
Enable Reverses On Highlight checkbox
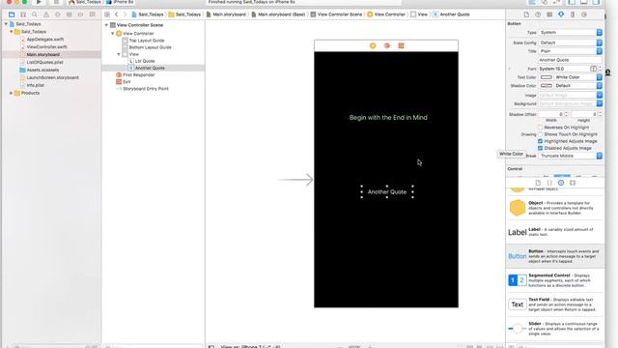coord(541,128)
